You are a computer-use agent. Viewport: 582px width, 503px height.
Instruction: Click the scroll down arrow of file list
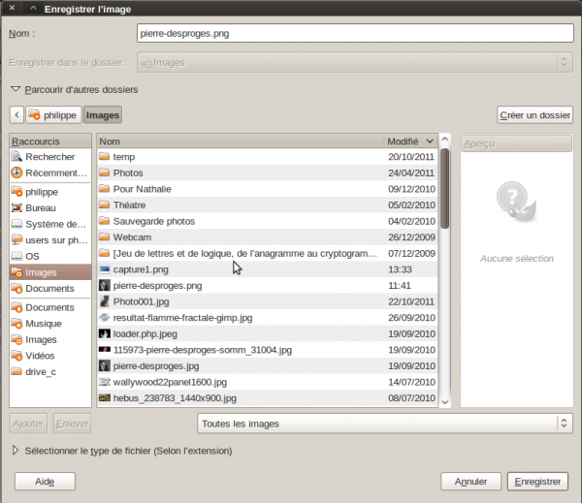pyautogui.click(x=444, y=402)
